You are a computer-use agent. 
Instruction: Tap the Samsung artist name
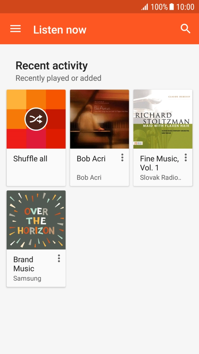pyautogui.click(x=27, y=278)
